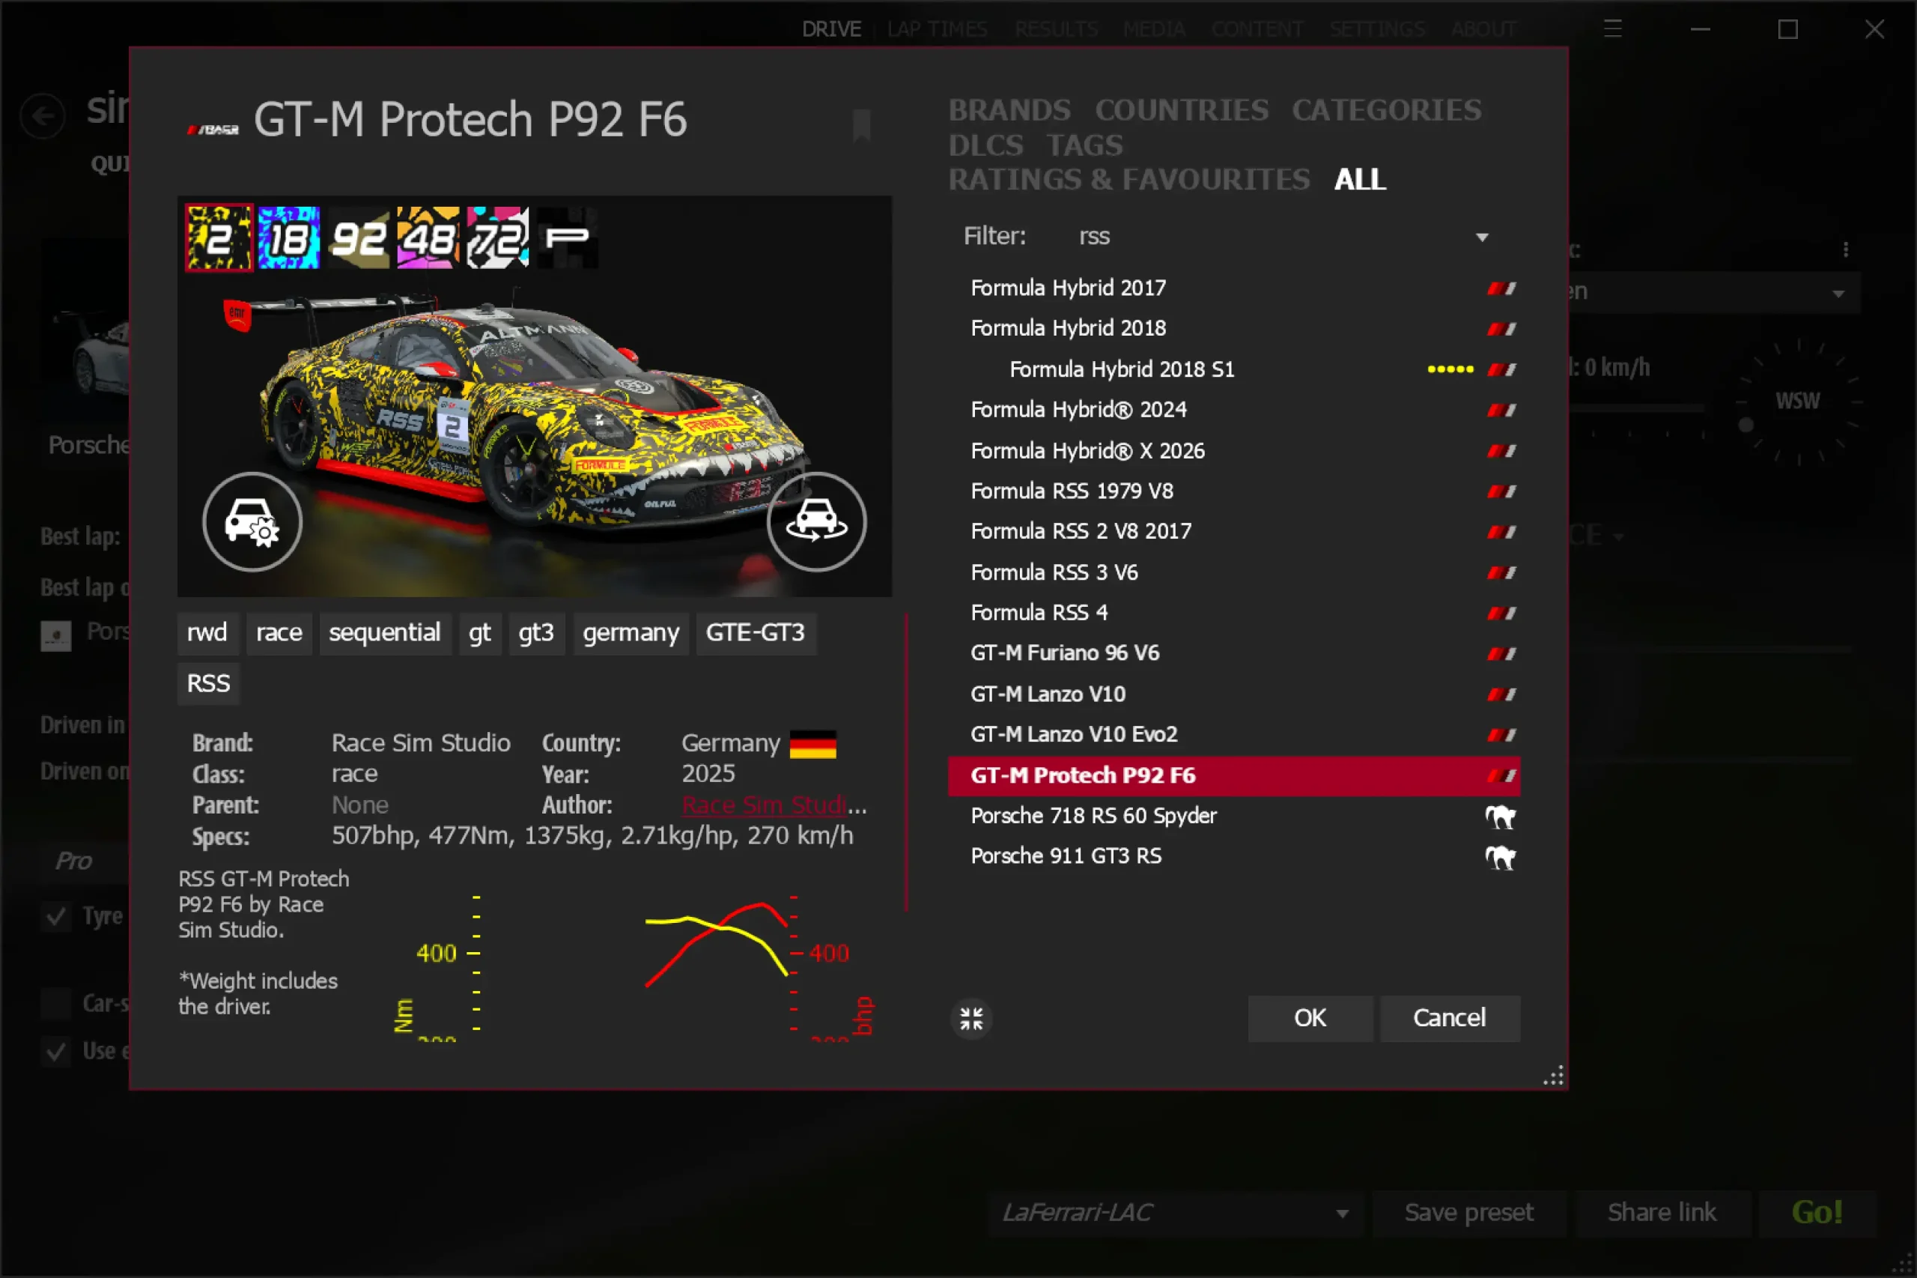Toggle the Car-s option checkbox
Screen dimensions: 1917x1278
(56, 1003)
